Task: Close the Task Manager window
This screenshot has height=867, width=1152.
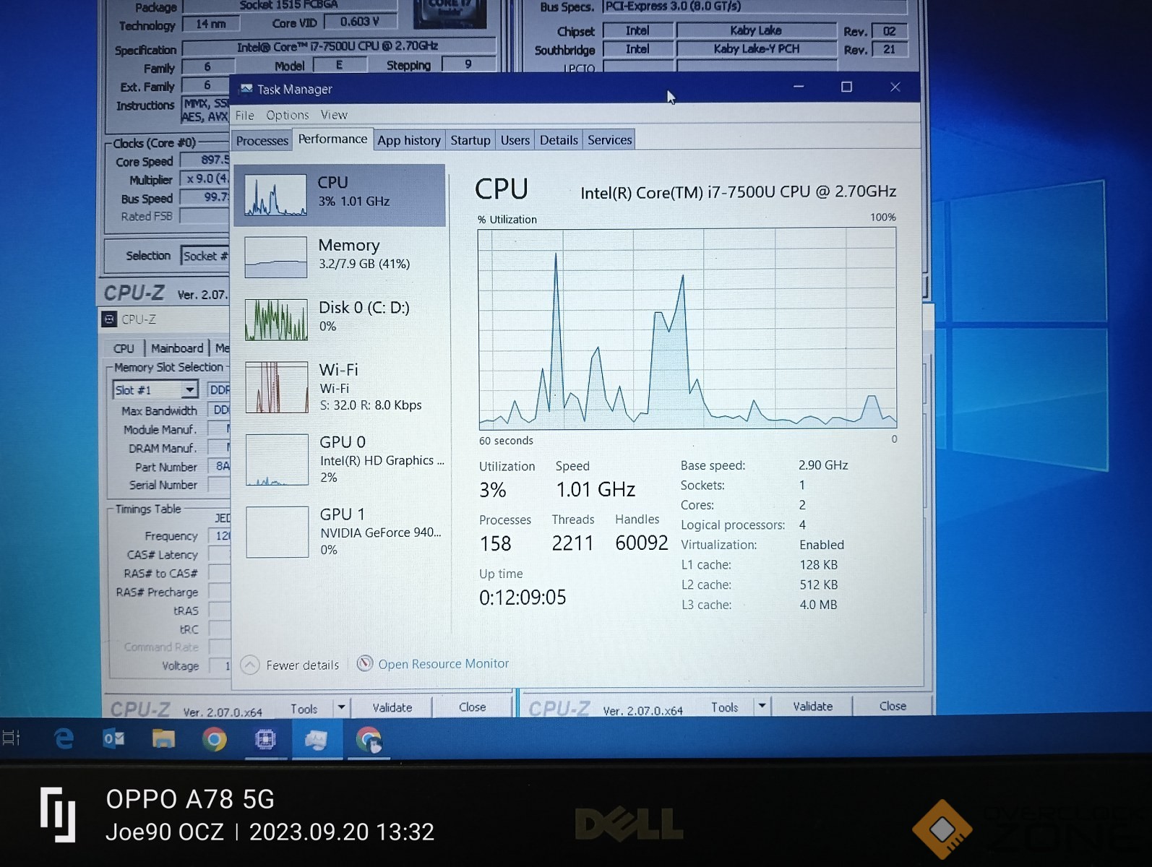Action: [895, 87]
